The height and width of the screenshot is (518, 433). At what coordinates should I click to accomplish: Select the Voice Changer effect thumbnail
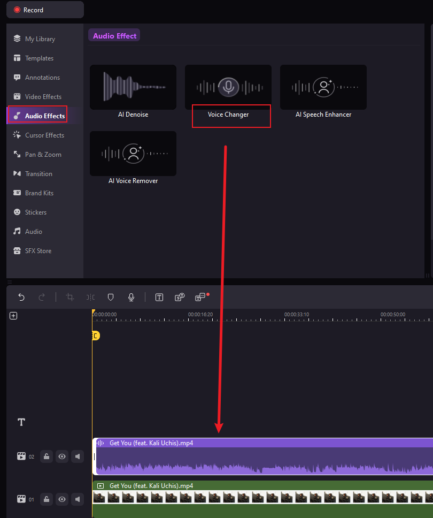(x=228, y=87)
